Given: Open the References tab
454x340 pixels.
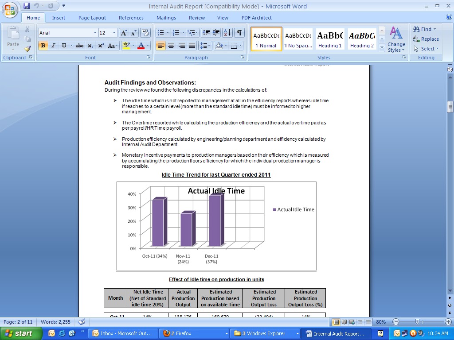Looking at the screenshot, I should pos(131,18).
